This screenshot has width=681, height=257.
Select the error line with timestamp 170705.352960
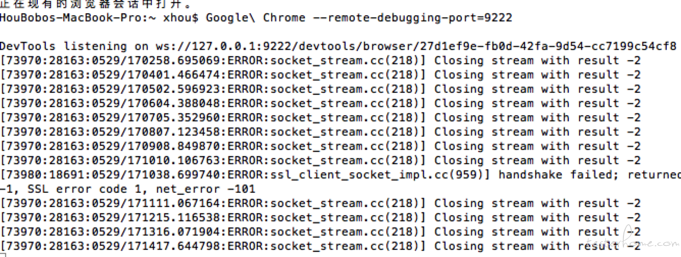(x=320, y=118)
